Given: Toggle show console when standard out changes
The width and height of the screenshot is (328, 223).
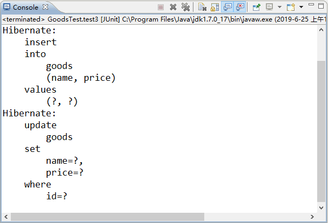Looking at the screenshot, I should (227, 7).
